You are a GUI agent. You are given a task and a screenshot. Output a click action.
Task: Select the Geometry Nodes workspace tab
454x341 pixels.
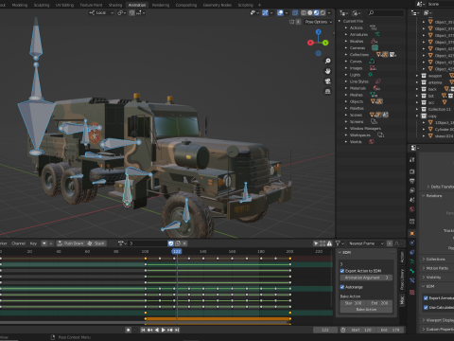(x=218, y=5)
